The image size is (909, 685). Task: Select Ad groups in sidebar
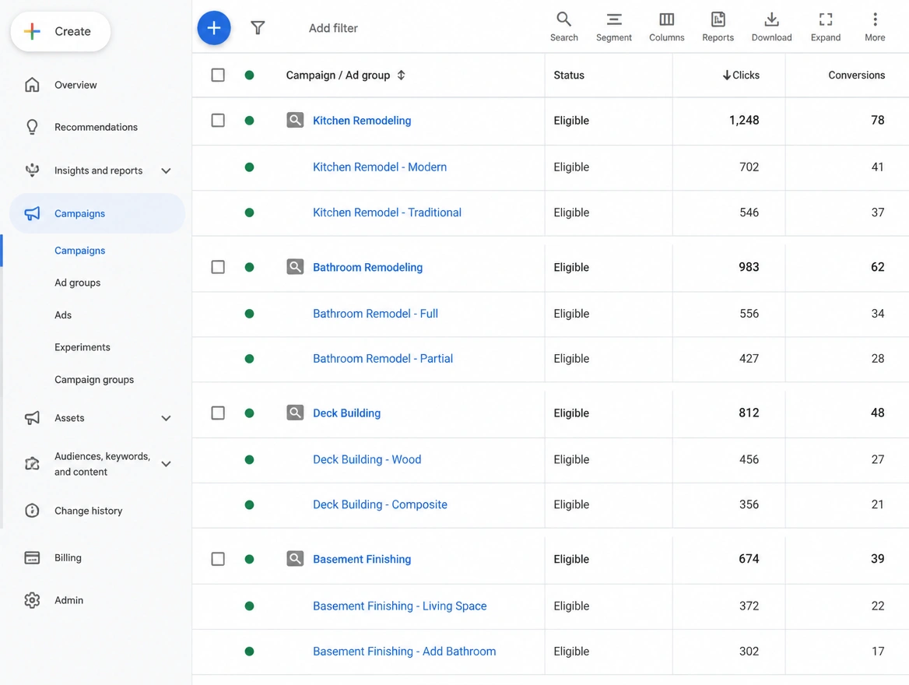[x=78, y=283]
